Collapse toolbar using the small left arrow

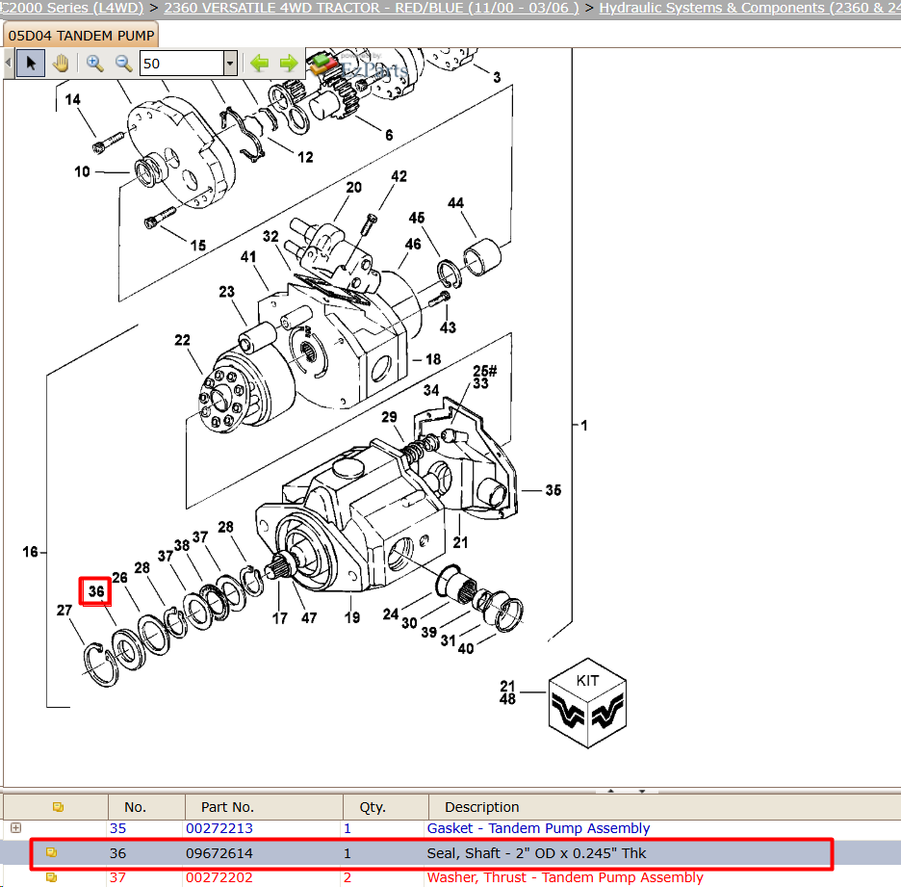(8, 63)
